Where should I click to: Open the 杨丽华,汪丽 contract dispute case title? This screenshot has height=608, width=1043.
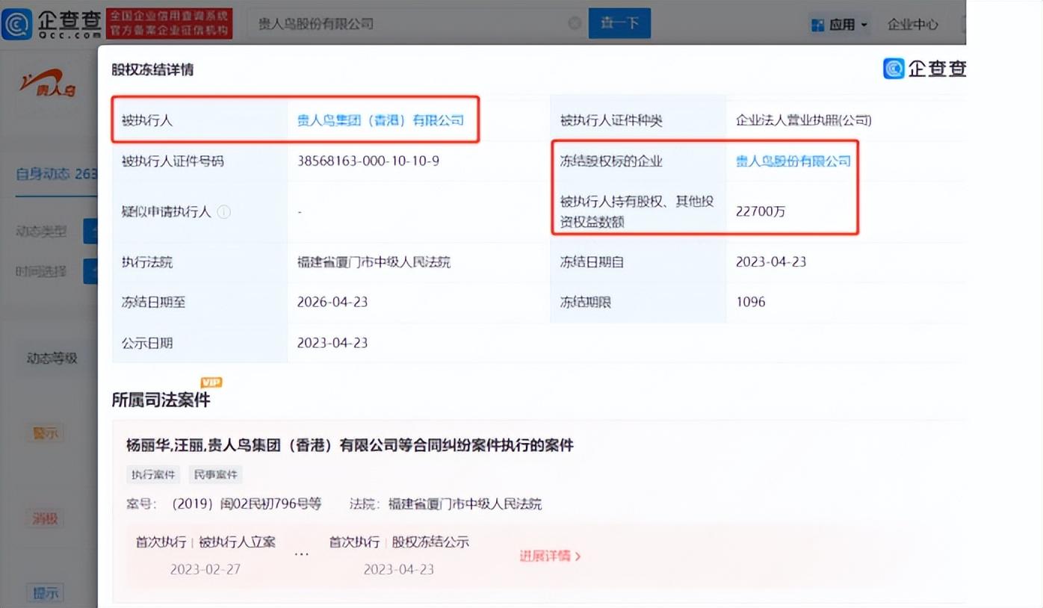(x=350, y=445)
